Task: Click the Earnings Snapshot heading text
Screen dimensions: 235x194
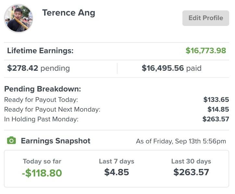Action: (56, 141)
